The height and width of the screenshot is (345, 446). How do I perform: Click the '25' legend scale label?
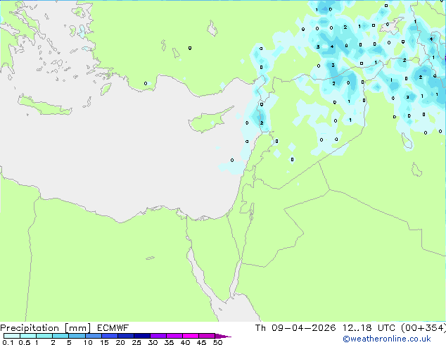(136, 342)
